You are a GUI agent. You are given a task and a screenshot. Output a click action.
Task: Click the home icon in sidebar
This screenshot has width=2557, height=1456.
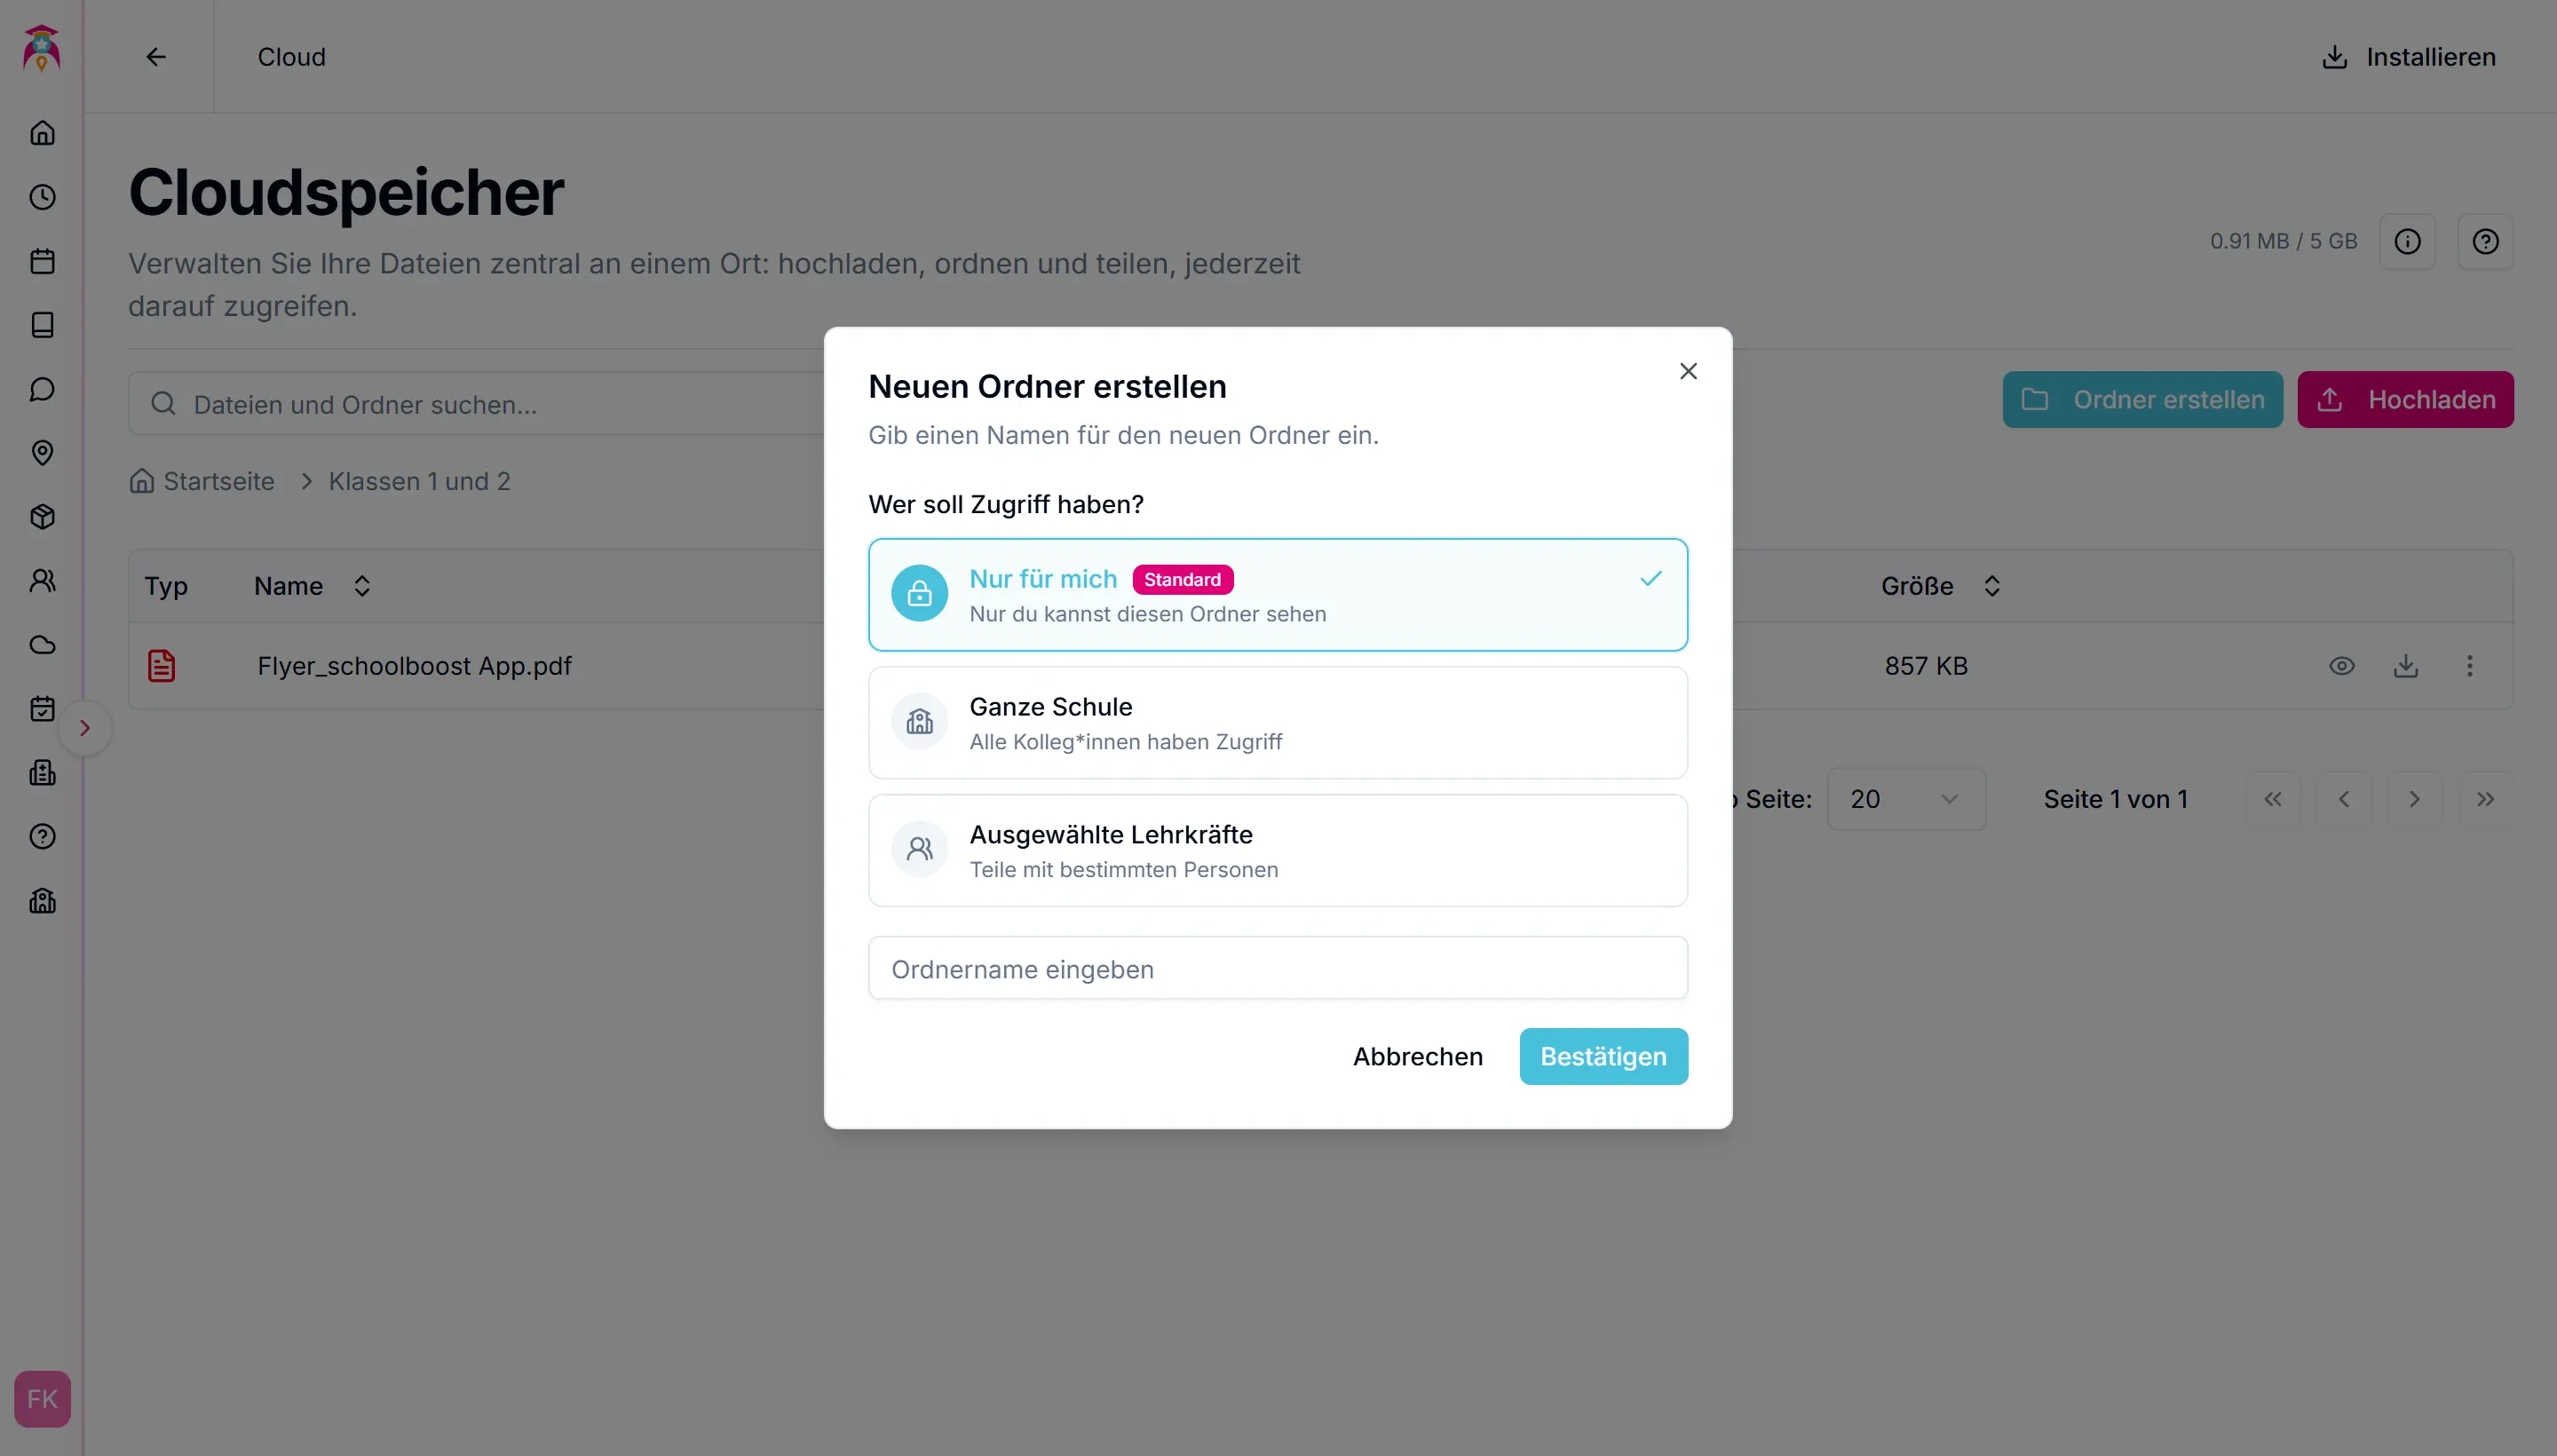[x=42, y=133]
